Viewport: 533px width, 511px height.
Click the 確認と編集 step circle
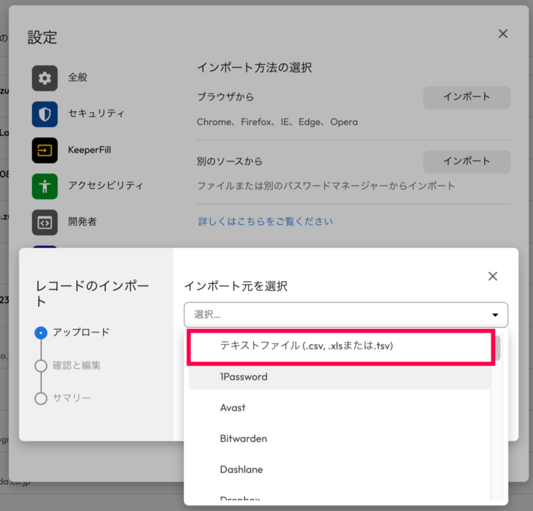(x=41, y=366)
